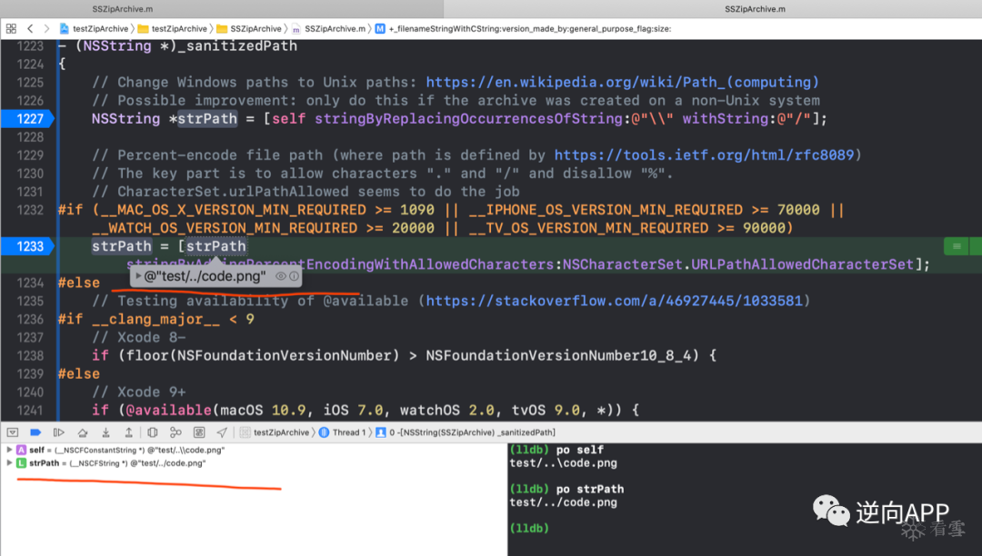
Task: Select the self variable row
Action: pos(253,450)
